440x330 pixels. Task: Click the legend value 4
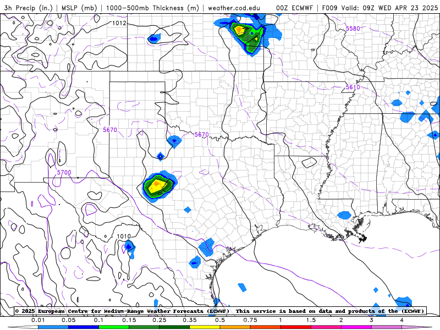pyautogui.click(x=402, y=320)
